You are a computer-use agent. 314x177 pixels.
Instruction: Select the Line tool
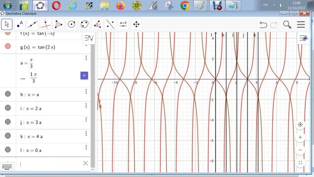[x=33, y=25]
